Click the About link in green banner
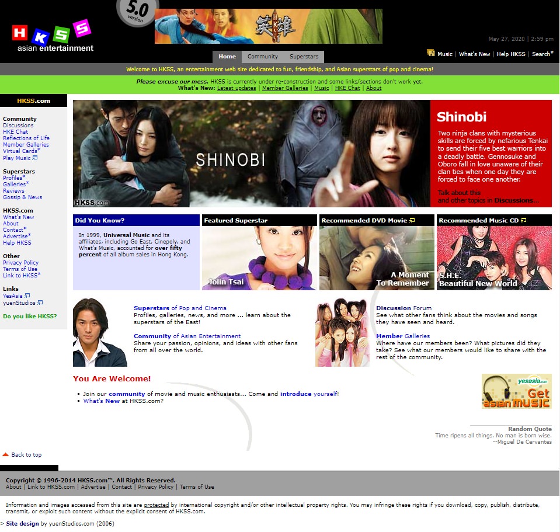The height and width of the screenshot is (532, 560). 374,88
